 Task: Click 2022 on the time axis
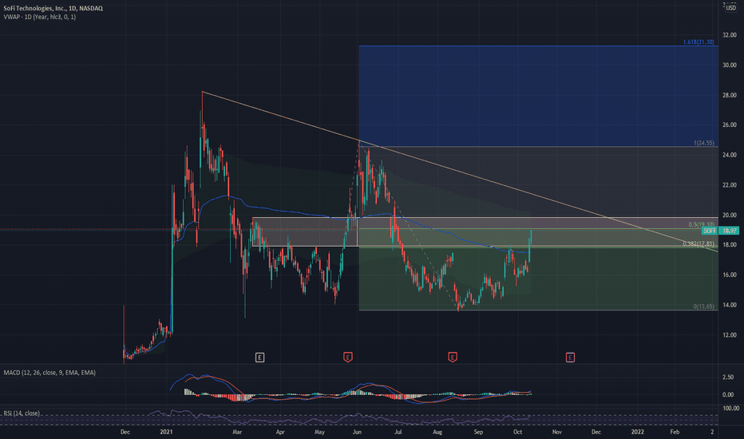[x=637, y=432]
